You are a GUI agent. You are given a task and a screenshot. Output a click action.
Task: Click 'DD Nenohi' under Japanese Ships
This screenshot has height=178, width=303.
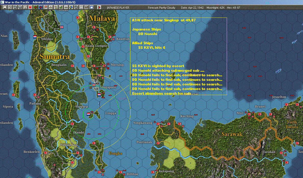[148, 34]
